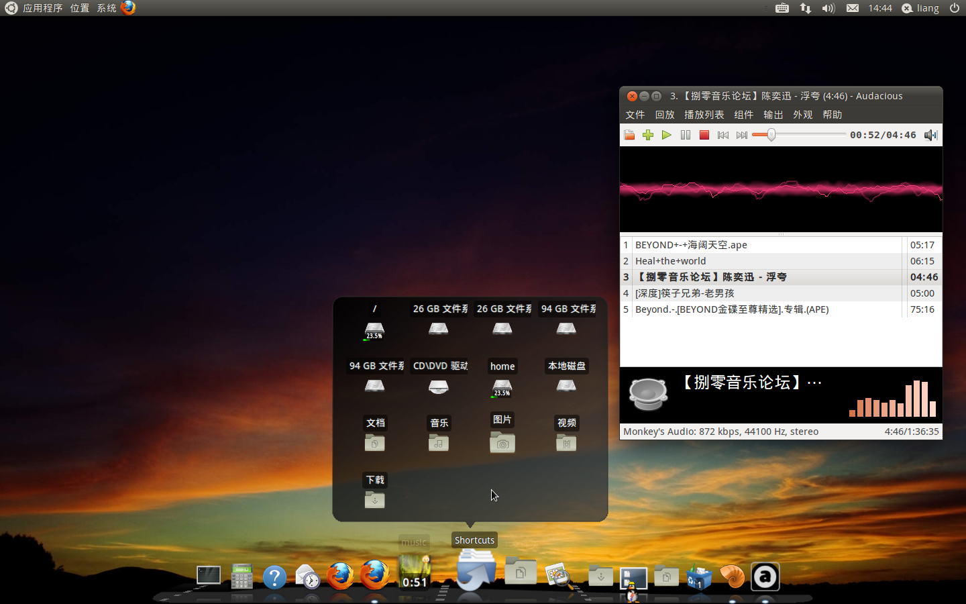Open the mail-with-clock dock icon
966x604 pixels.
tap(307, 576)
